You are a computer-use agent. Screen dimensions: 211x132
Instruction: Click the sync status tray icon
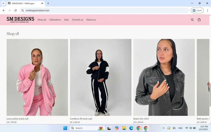(169, 128)
